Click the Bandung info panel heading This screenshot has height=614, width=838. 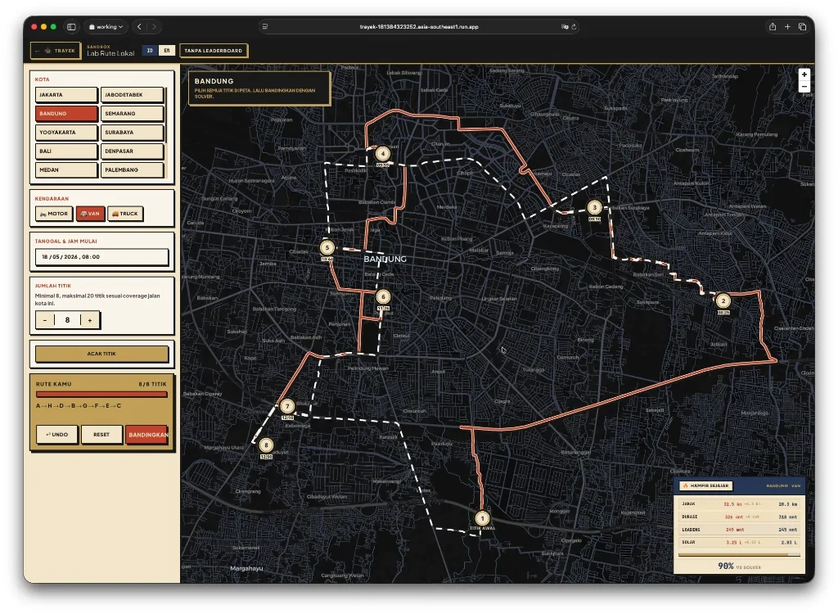pos(214,81)
